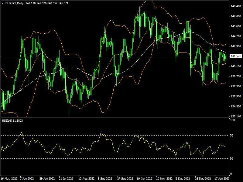Click the 133.140 price scale value

pos(236,116)
